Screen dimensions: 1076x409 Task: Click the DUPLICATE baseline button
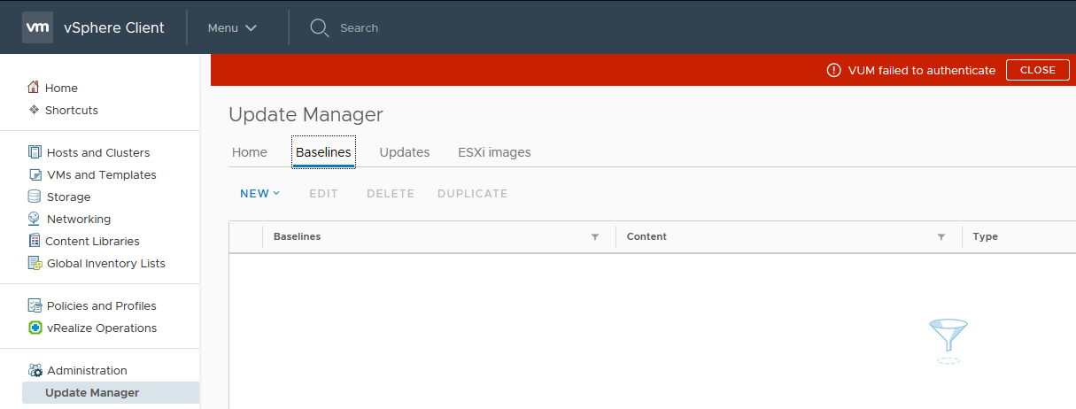[473, 193]
